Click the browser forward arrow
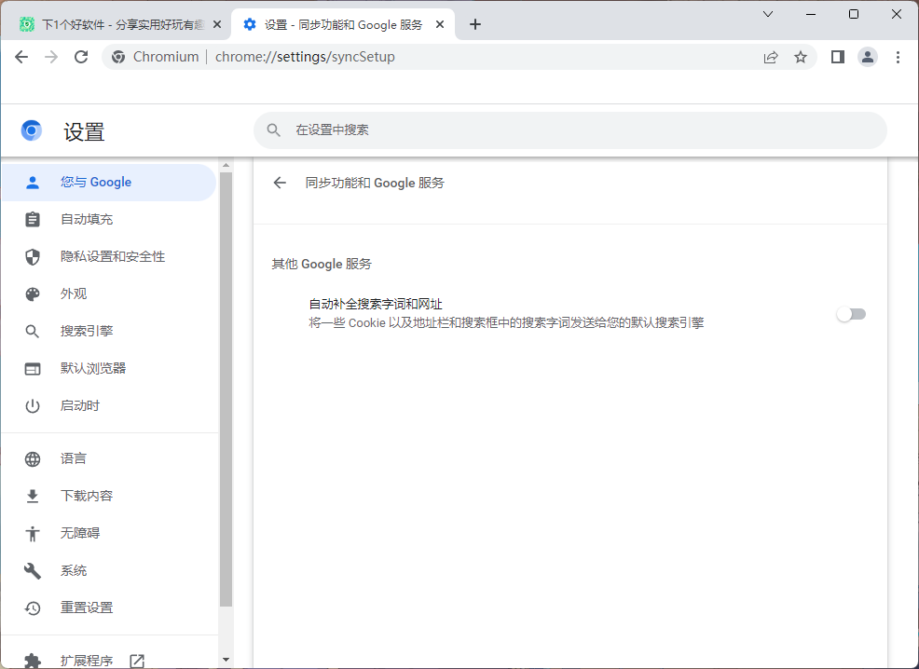 coord(51,57)
